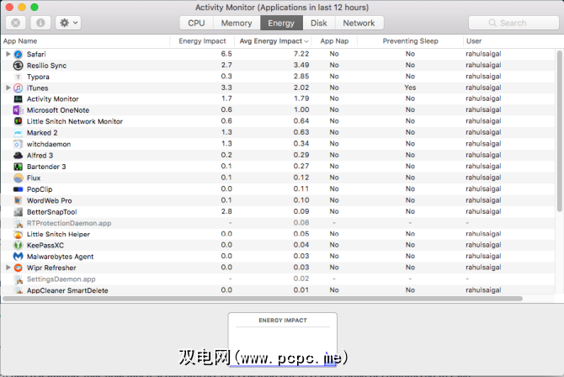Click the Search field
564x377 pixels.
click(x=513, y=23)
